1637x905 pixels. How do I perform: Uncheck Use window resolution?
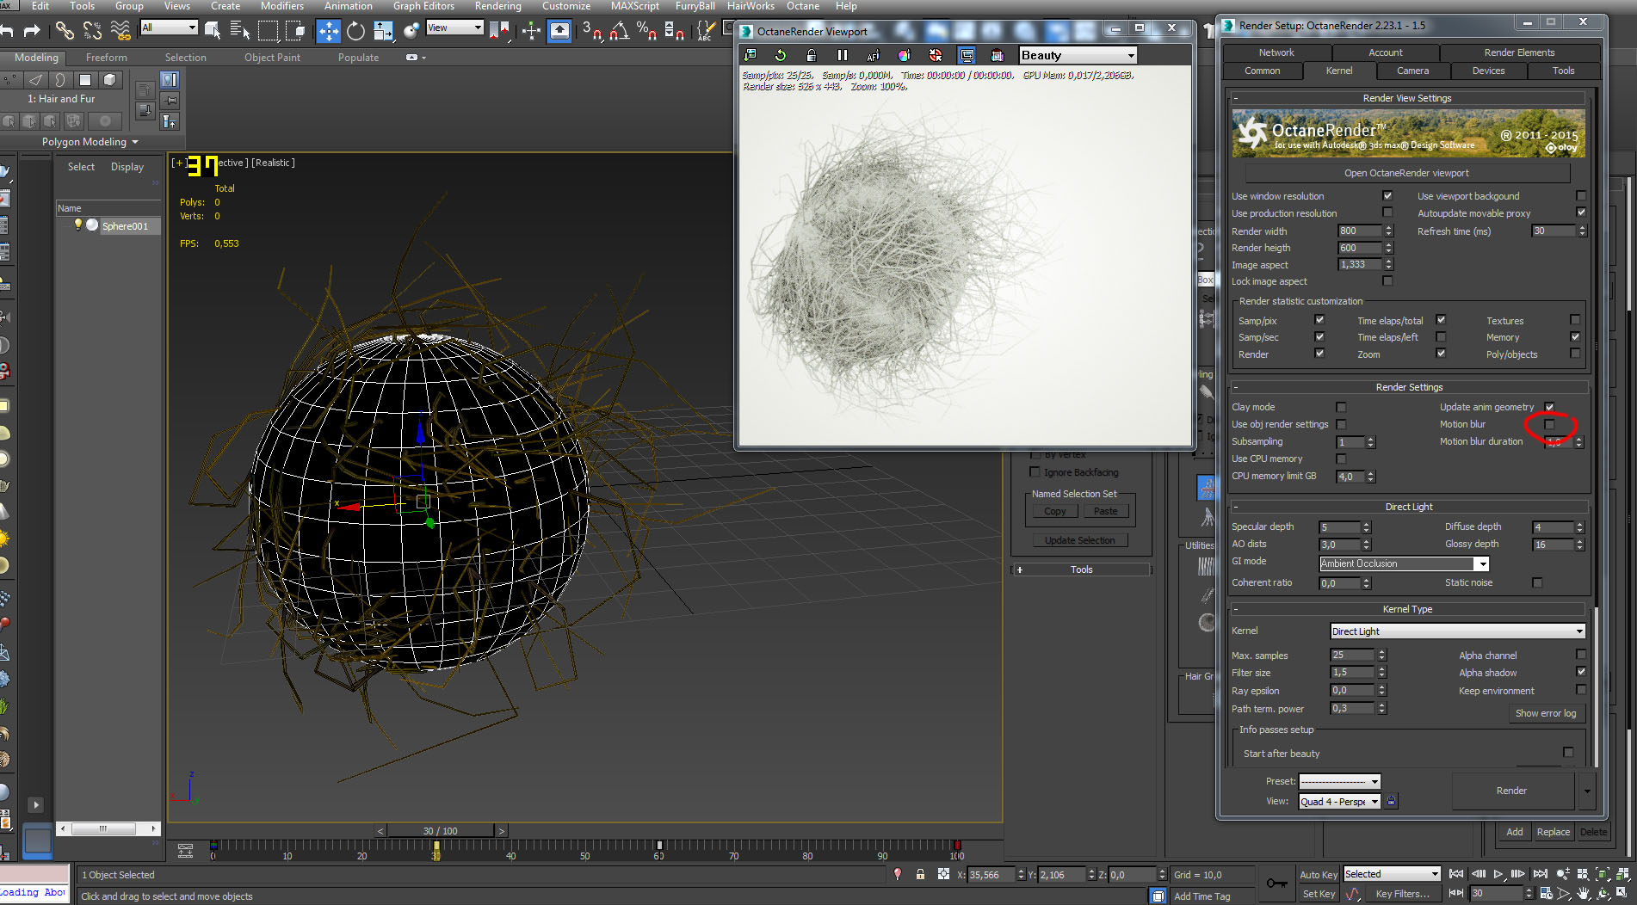pos(1387,196)
